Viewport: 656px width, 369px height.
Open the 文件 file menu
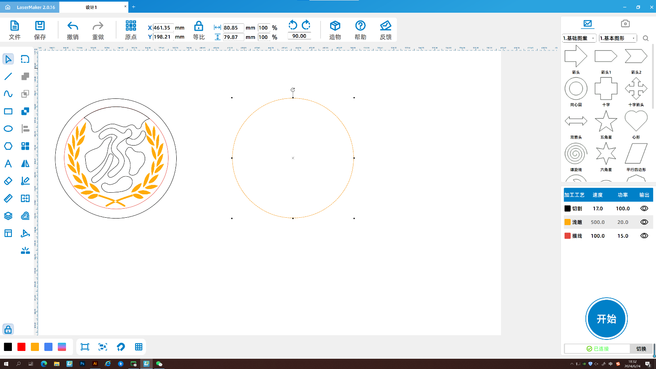point(14,30)
